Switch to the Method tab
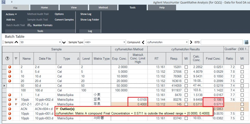250x124 pixels. pos(103,7)
